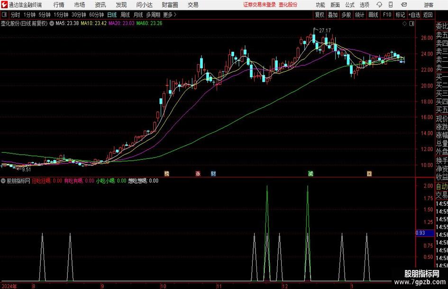Click the MA60: 23.26 indicator value
The width and height of the screenshot is (448, 289).
tap(149, 23)
